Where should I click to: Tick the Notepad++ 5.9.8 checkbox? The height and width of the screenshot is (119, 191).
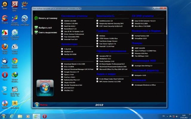(x=133, y=75)
